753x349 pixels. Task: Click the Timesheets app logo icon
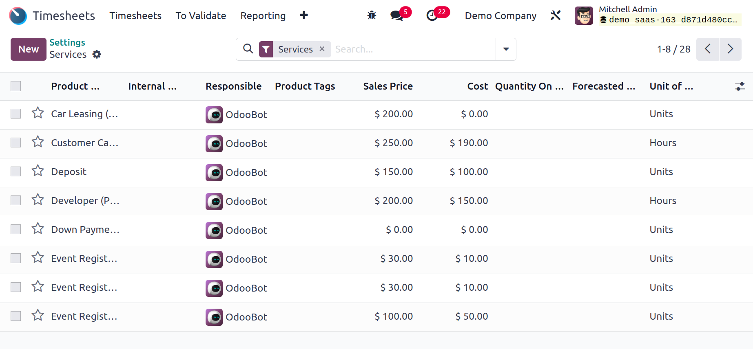pos(18,16)
